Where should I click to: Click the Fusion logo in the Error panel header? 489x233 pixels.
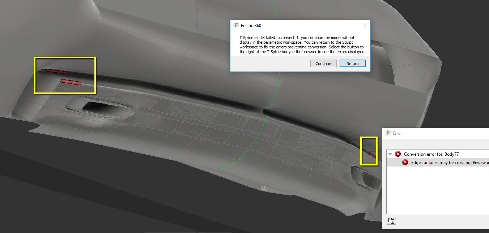(x=388, y=133)
